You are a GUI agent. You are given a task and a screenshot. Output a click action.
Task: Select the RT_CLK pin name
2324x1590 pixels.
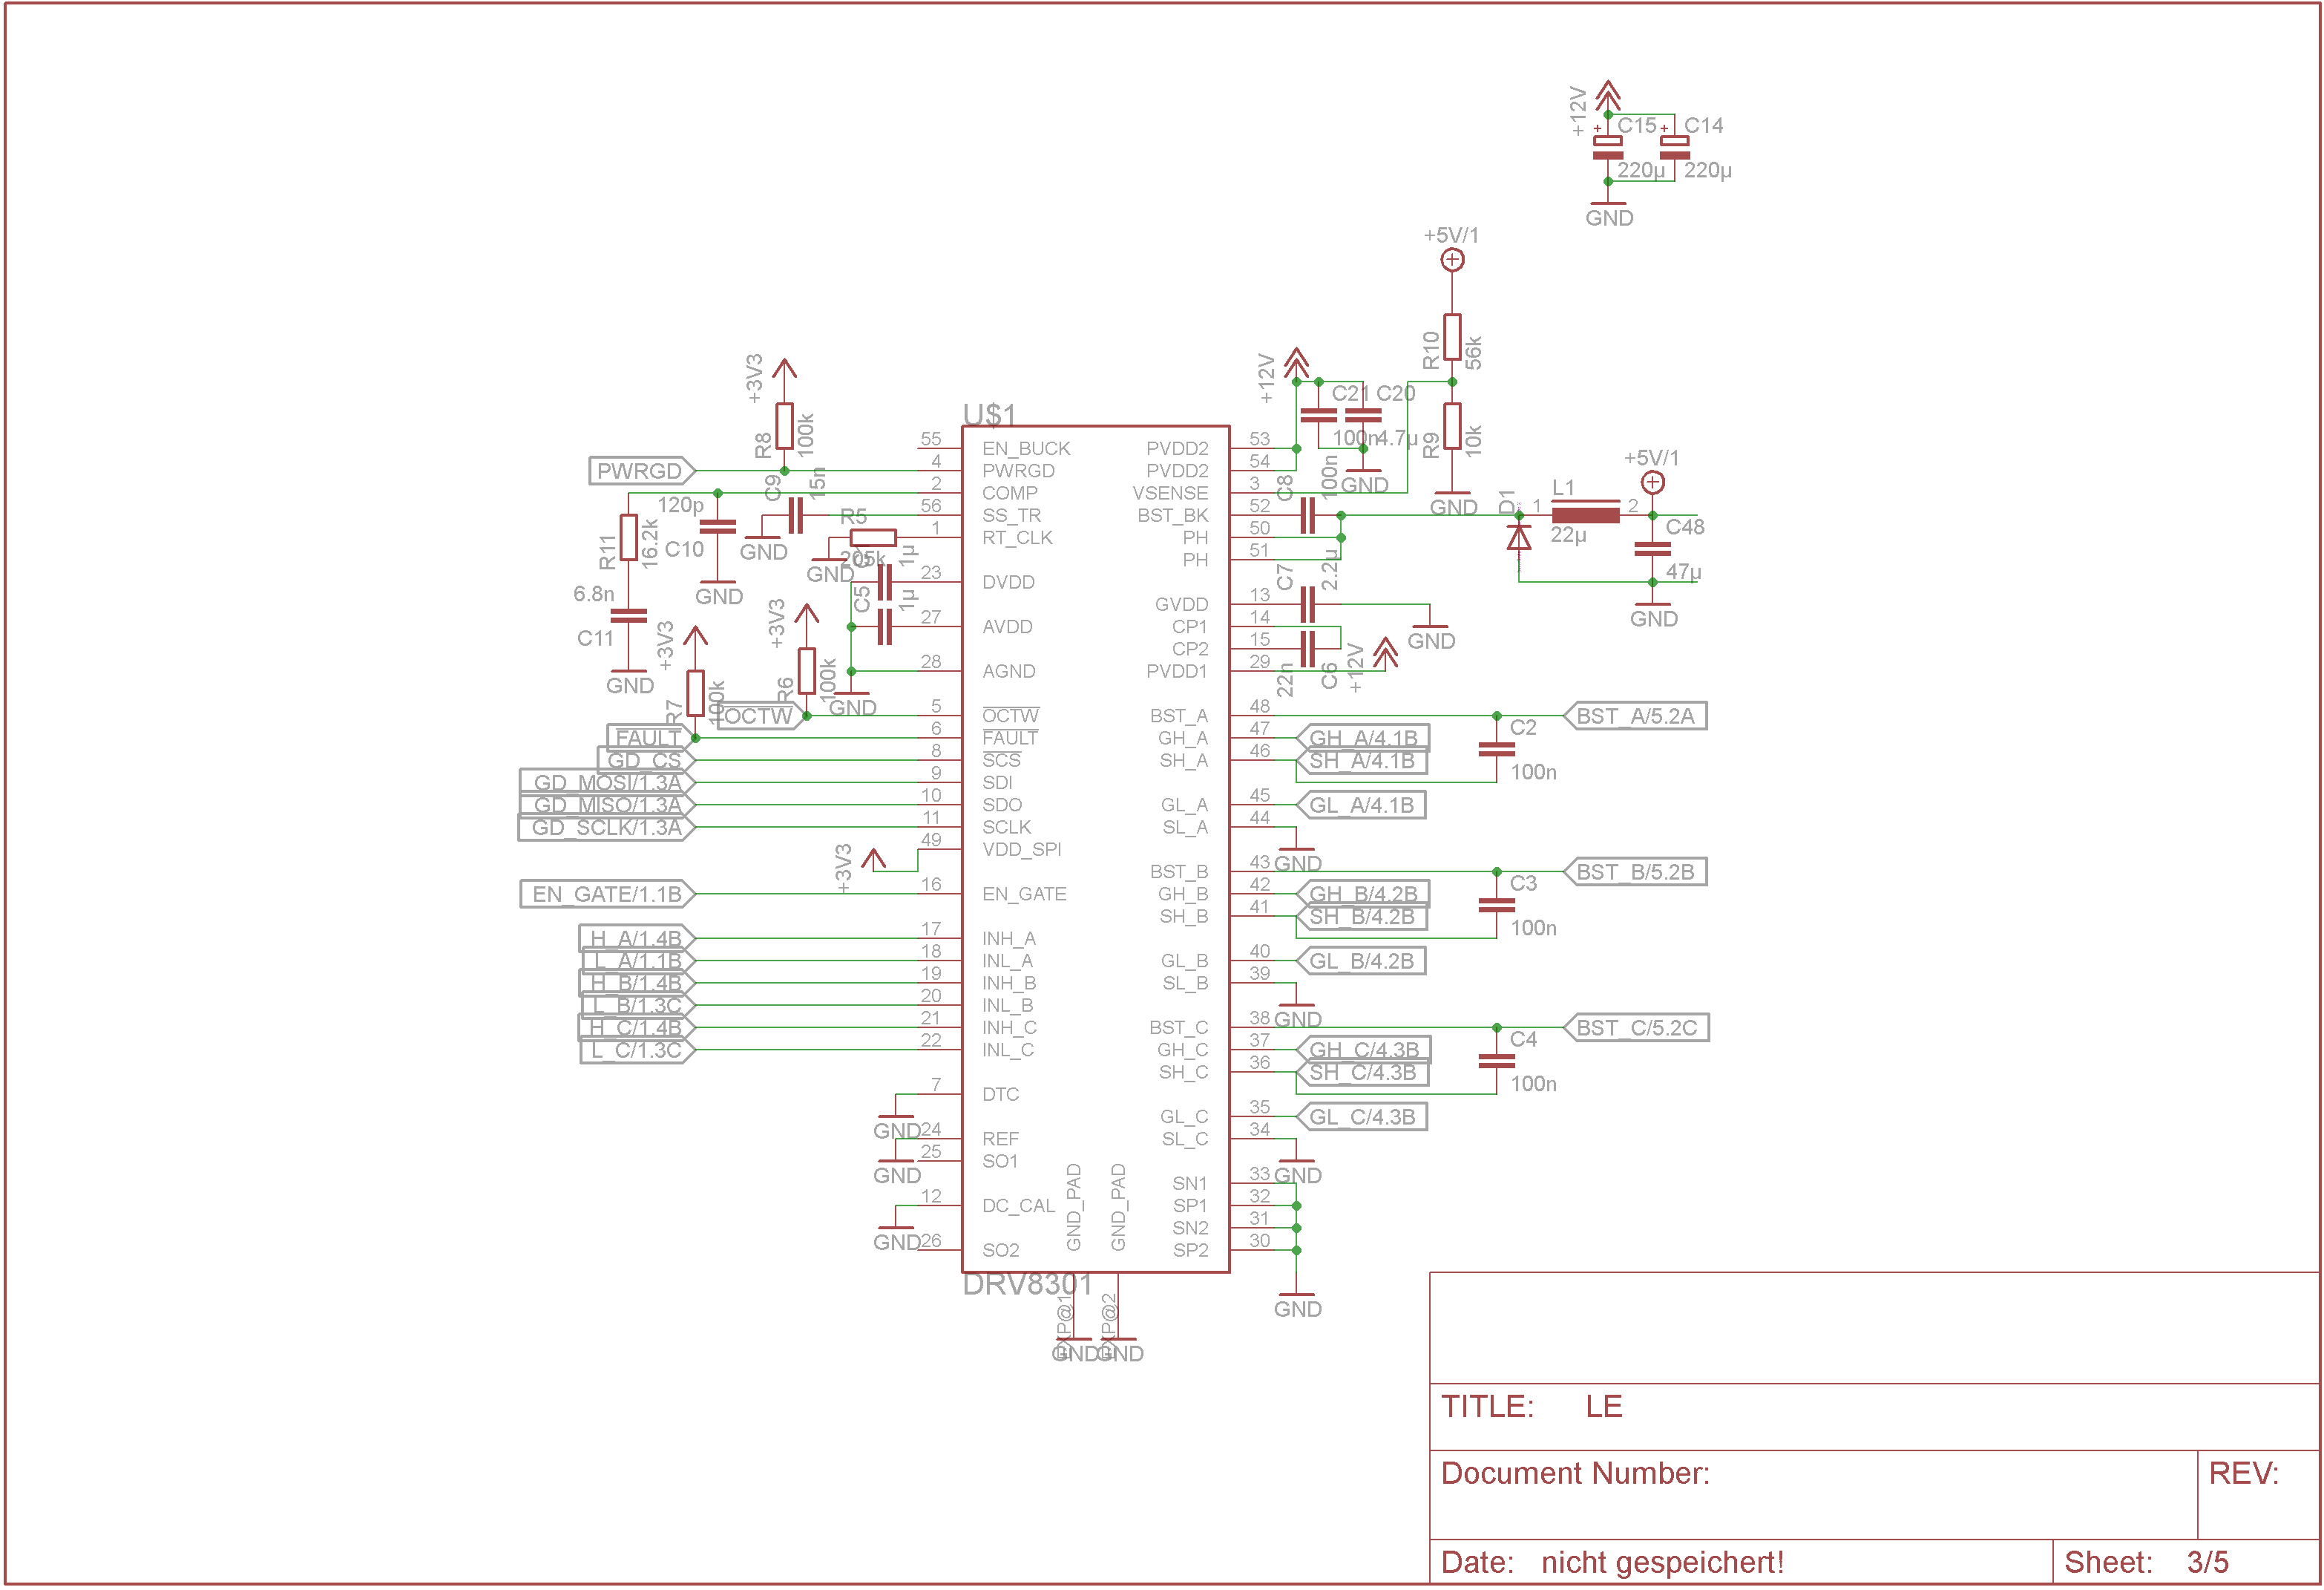(1018, 538)
